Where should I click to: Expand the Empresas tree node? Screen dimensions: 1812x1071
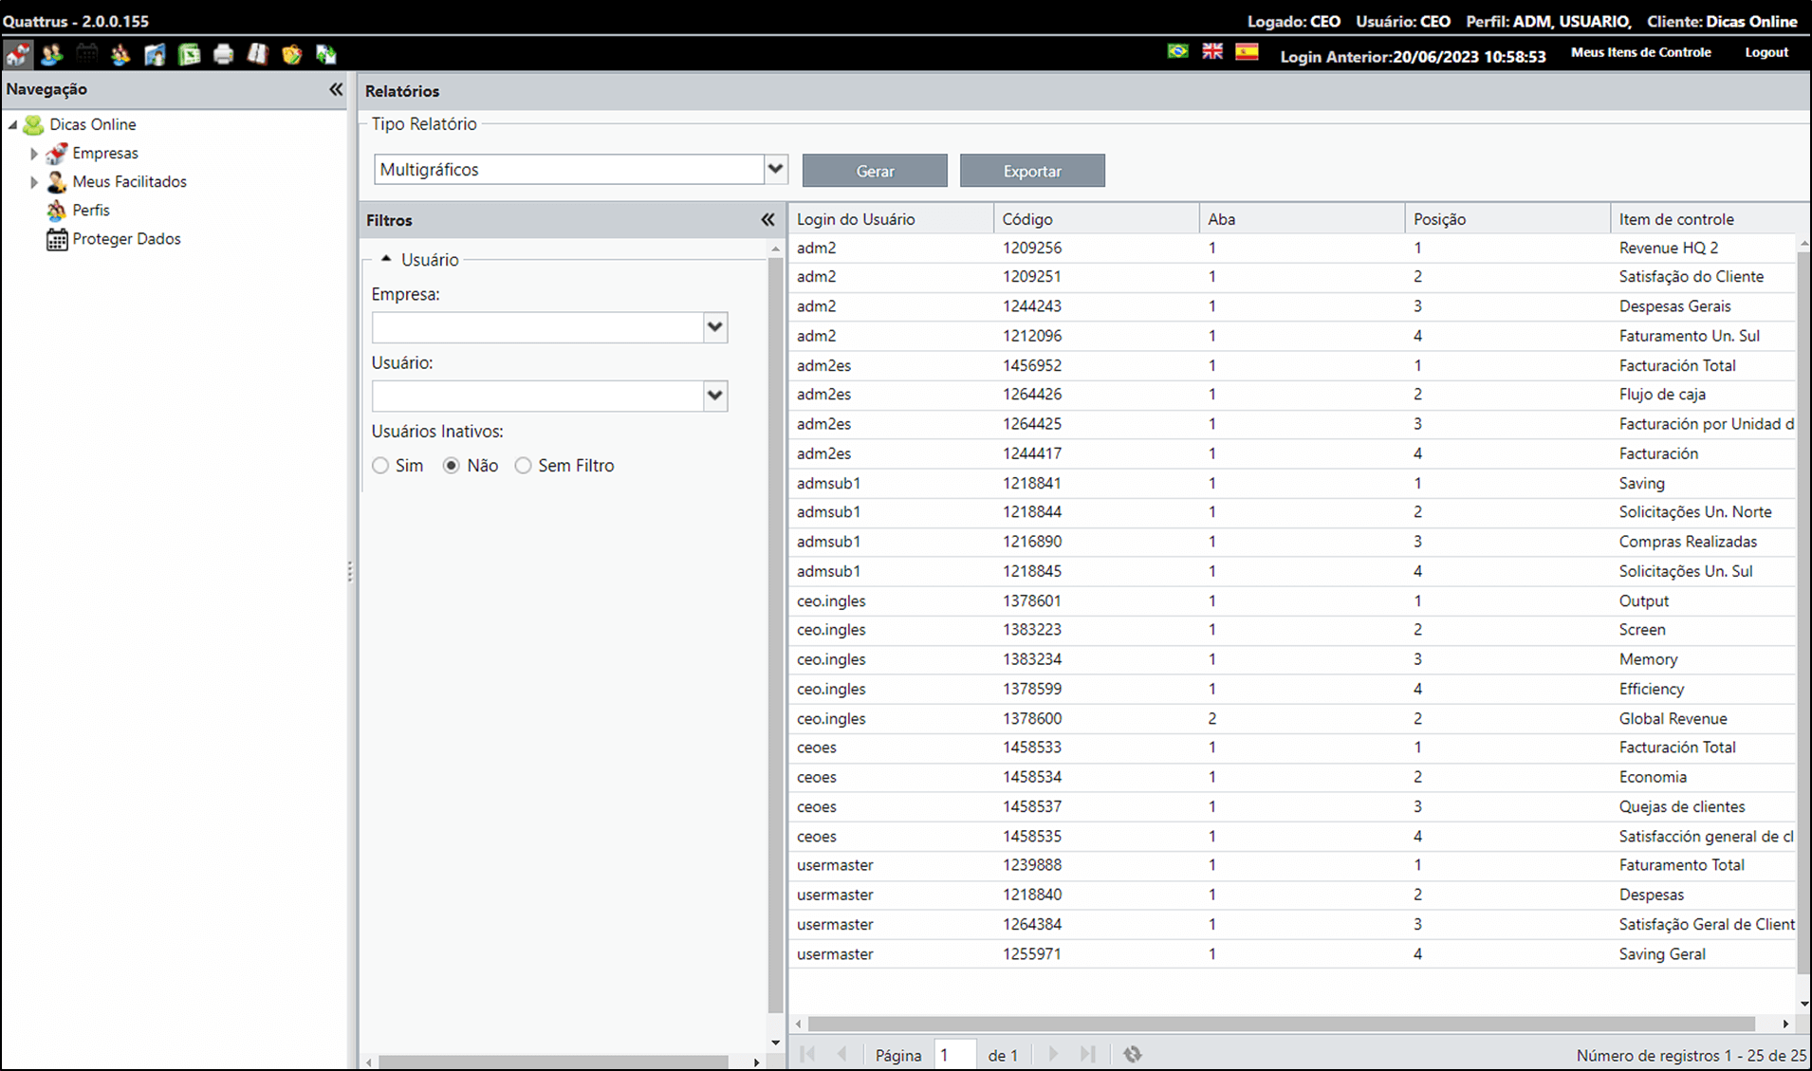(34, 153)
